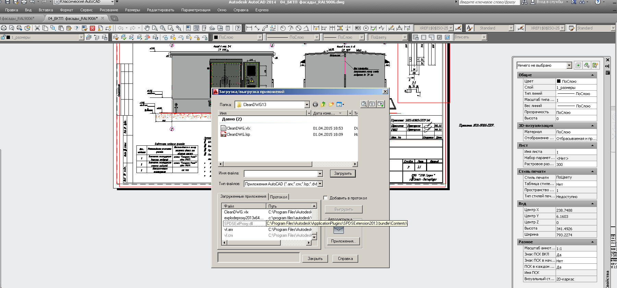This screenshot has height=288, width=617.
Task: Click the Find file search icon in dialog
Action: (364, 104)
